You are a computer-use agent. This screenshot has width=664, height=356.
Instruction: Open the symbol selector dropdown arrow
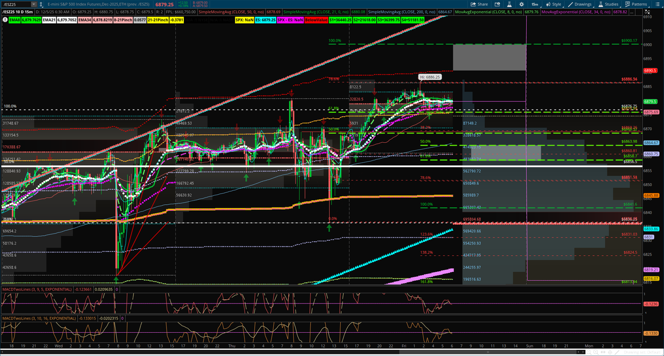coord(34,4)
